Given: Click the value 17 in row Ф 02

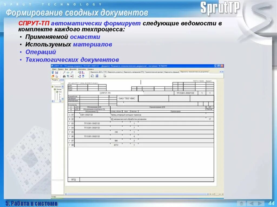Looking at the screenshot, I should click(x=210, y=119).
